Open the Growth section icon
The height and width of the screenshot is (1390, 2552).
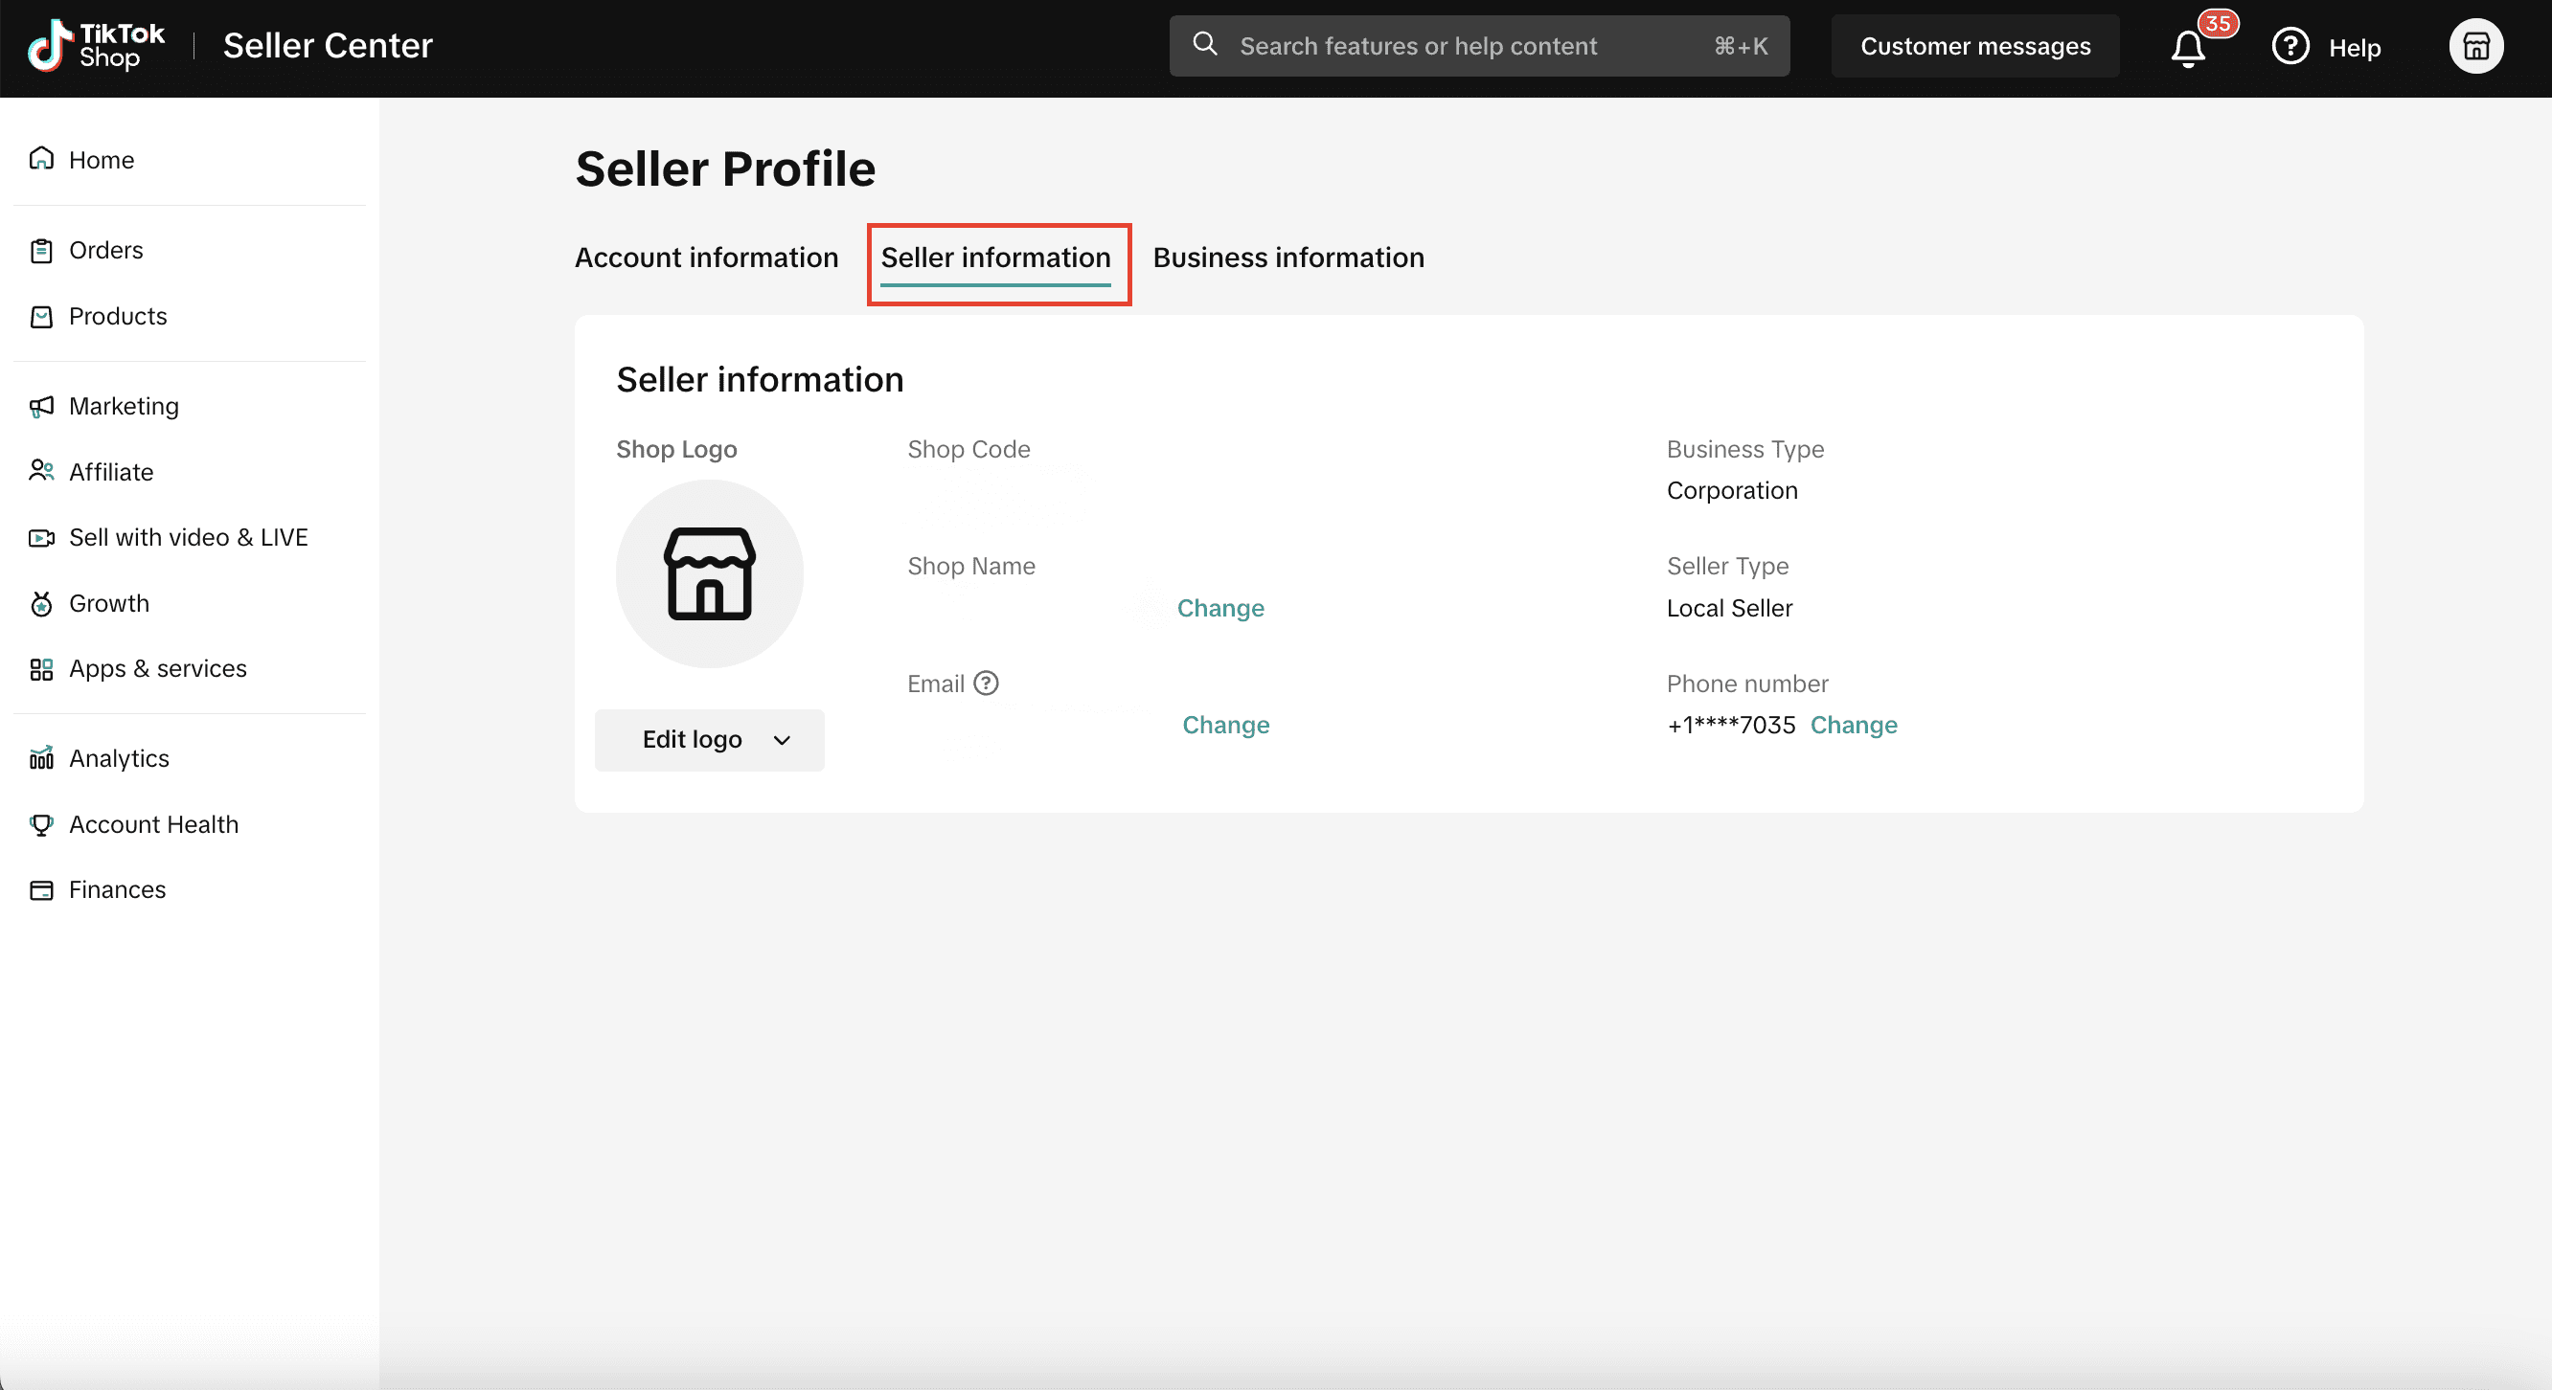click(41, 603)
